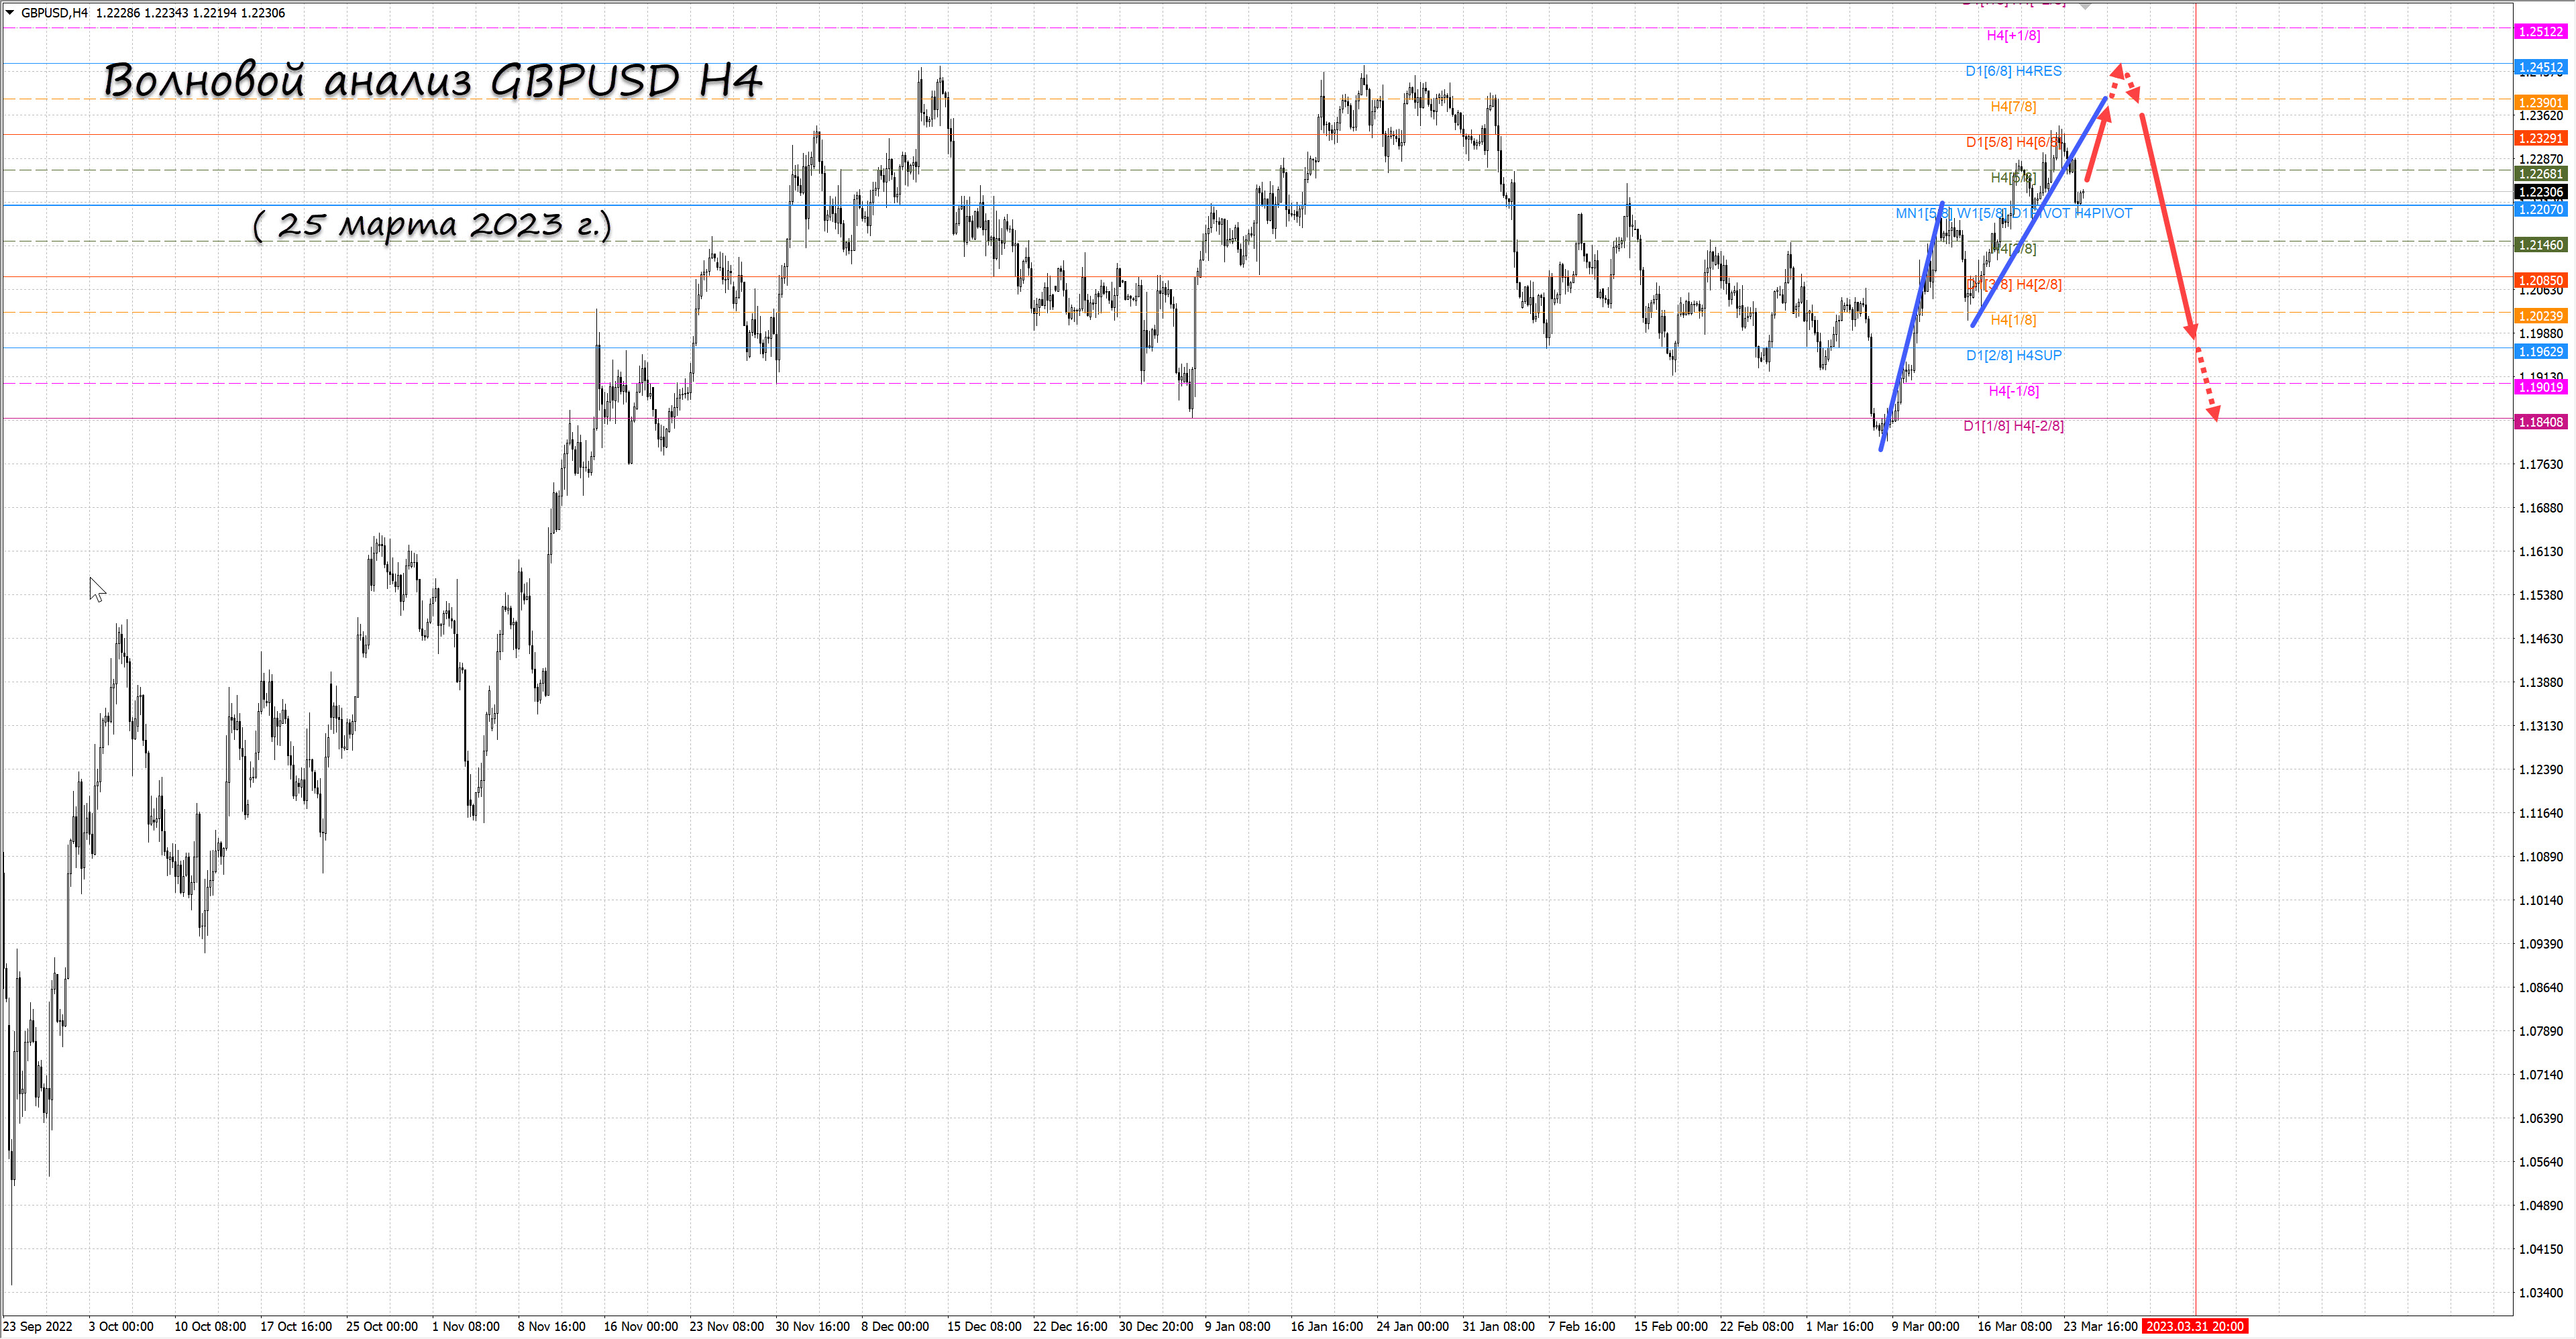Click the red-orange price tag 1.23291

2540,138
